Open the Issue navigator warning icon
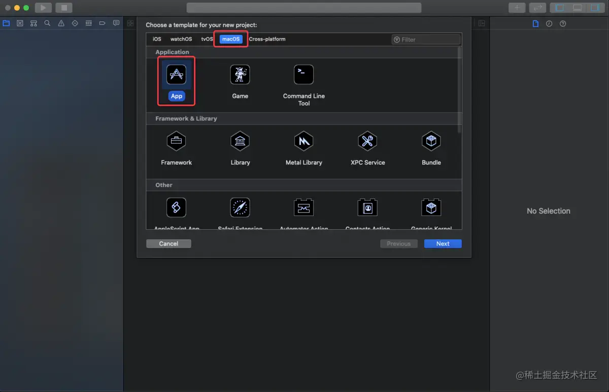Viewport: 609px width, 392px height. (61, 23)
